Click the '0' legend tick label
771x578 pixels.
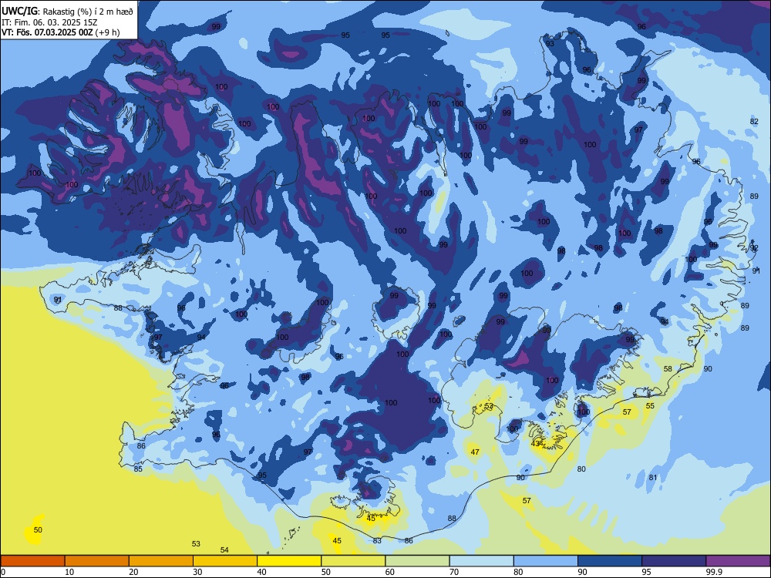pyautogui.click(x=3, y=572)
